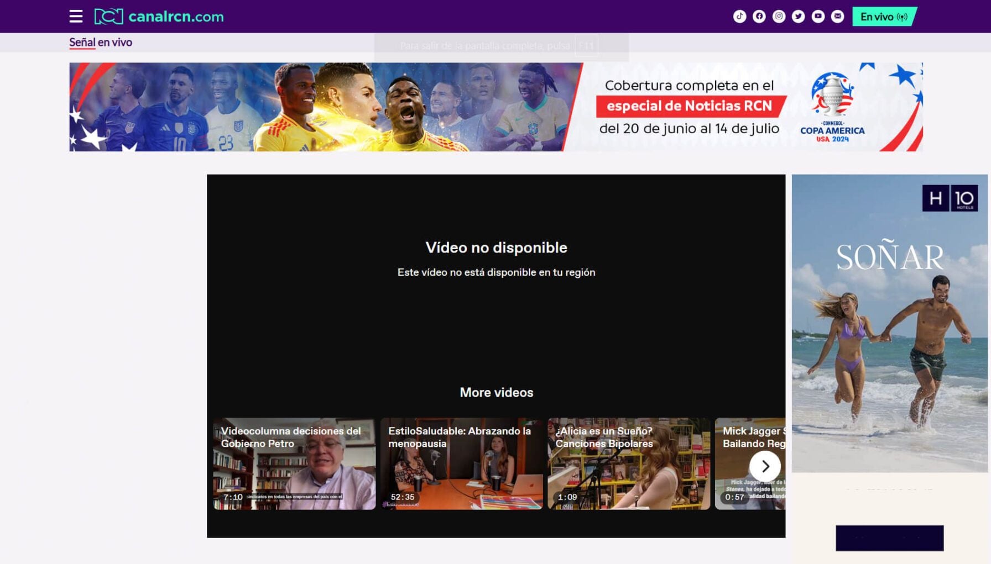Image resolution: width=991 pixels, height=564 pixels.
Task: Play Videocolumna decisiones del Gobierno Petro
Action: coord(294,463)
